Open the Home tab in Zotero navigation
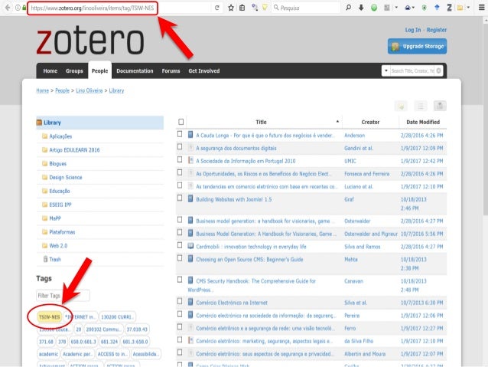Screen dimensions: 488x367 click(50, 70)
